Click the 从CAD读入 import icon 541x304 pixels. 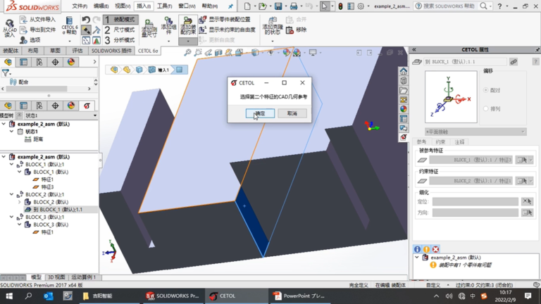(9, 28)
